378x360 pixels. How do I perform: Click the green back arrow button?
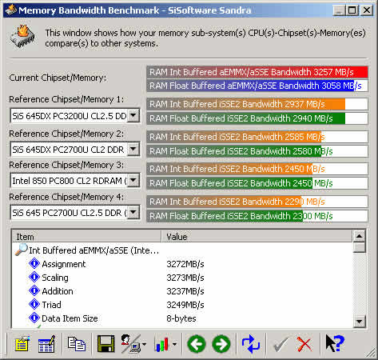tap(197, 344)
